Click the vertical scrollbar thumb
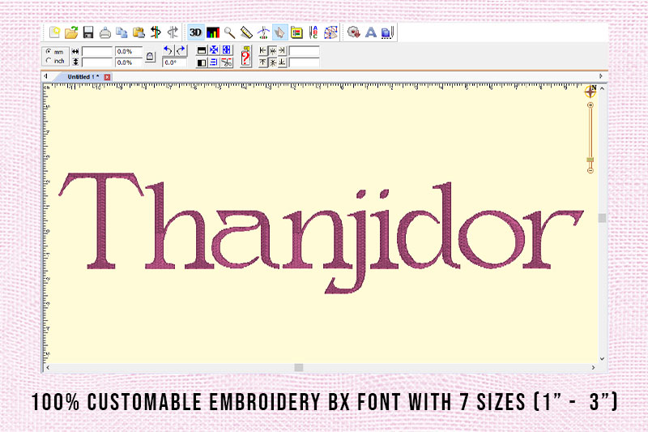 click(x=602, y=218)
